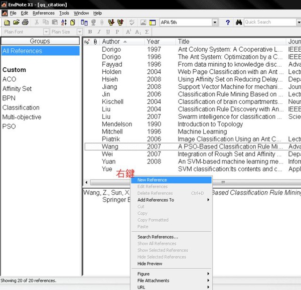Click the horizontal scrollbar left arrow
This screenshot has width=301, height=290.
click(x=86, y=182)
